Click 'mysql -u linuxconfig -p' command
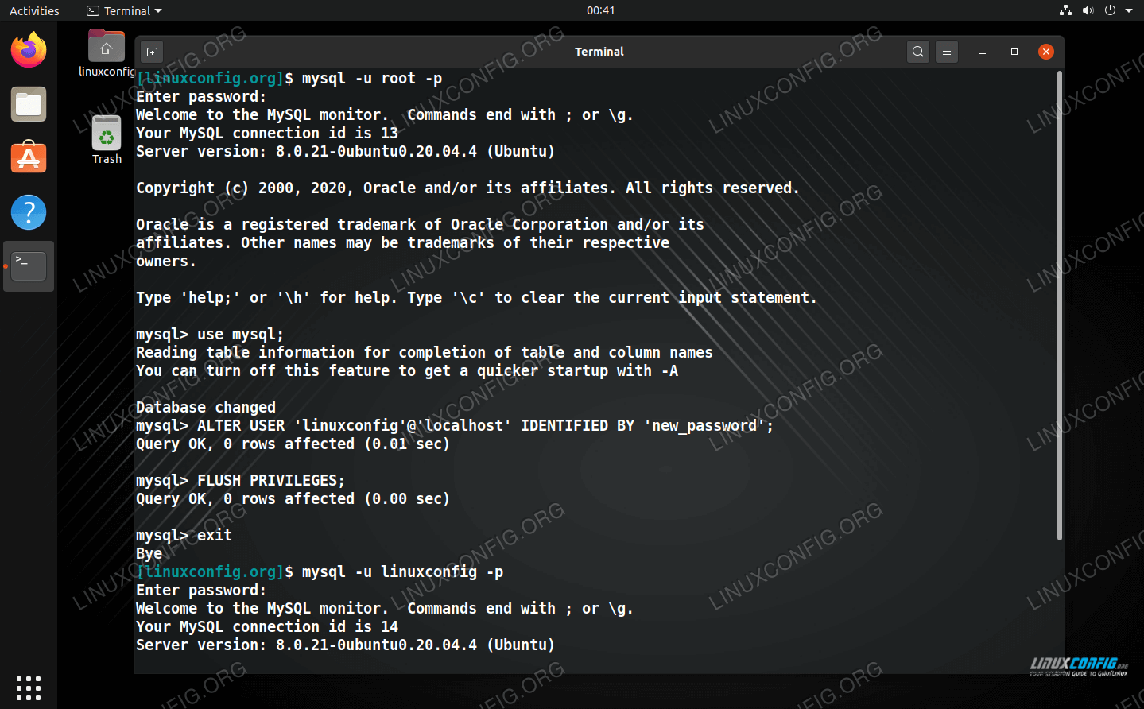Viewport: 1144px width, 709px height. point(402,572)
